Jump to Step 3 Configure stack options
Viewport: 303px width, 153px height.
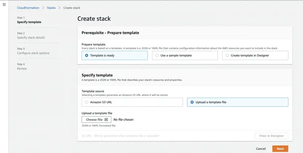[x=33, y=53]
